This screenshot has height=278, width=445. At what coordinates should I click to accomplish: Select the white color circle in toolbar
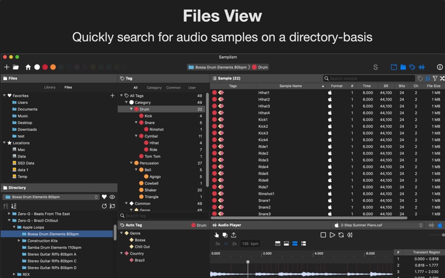pyautogui.click(x=37, y=67)
